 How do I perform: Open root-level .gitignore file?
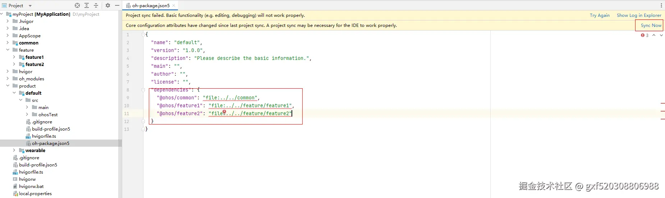tap(29, 157)
